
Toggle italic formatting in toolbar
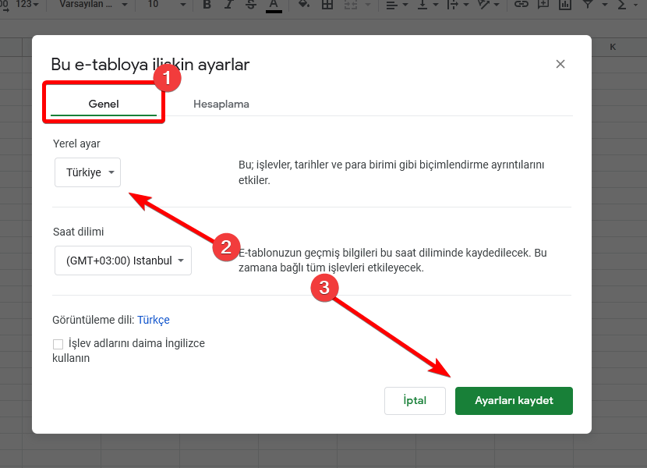(228, 5)
